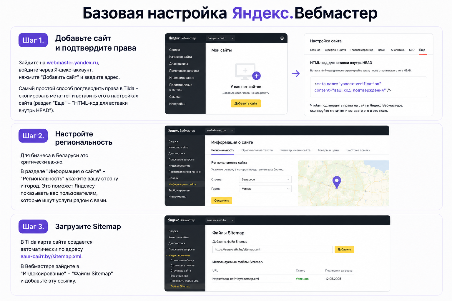This screenshot has height=301, width=452.
Task: Click the Статус column header
Action: coord(300,270)
